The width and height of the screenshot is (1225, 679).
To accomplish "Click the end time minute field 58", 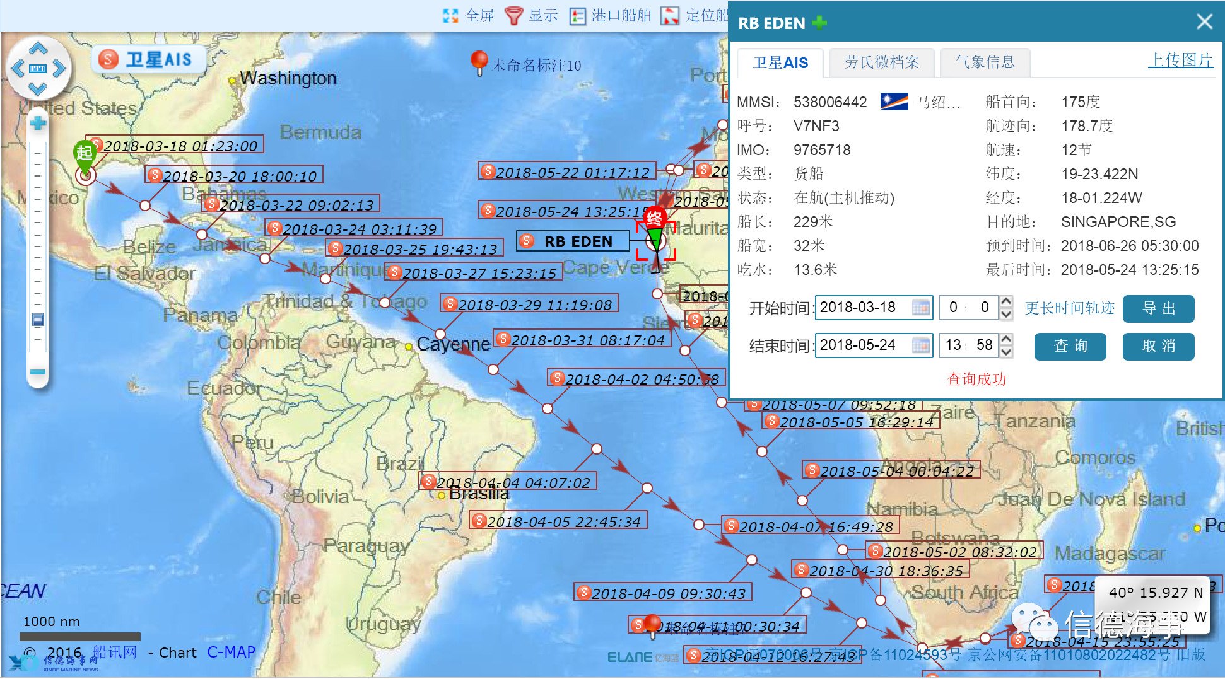I will coord(984,345).
